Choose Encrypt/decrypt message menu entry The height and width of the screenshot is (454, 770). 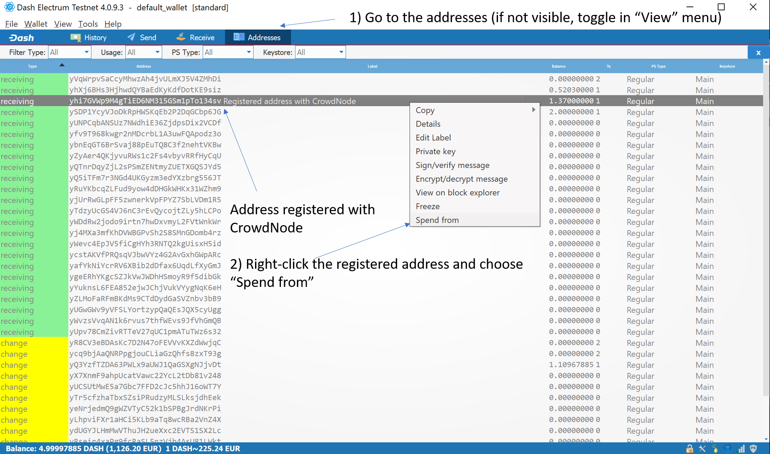tap(475, 179)
